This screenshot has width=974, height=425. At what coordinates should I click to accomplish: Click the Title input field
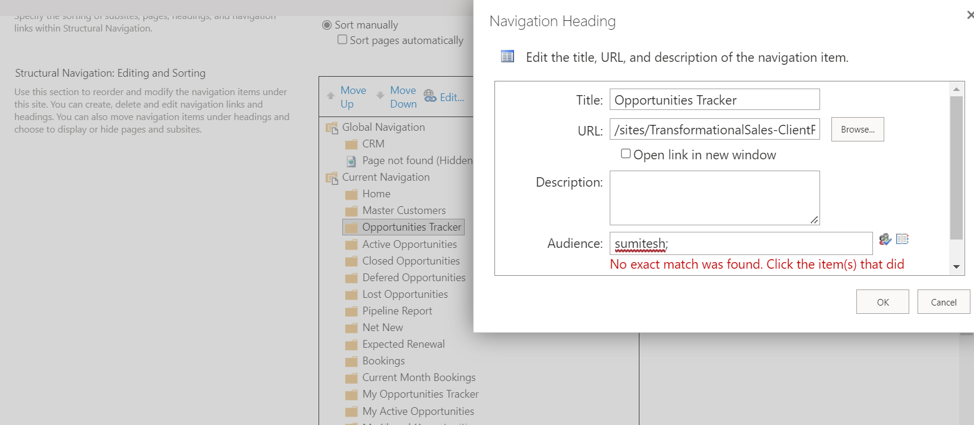coord(715,99)
